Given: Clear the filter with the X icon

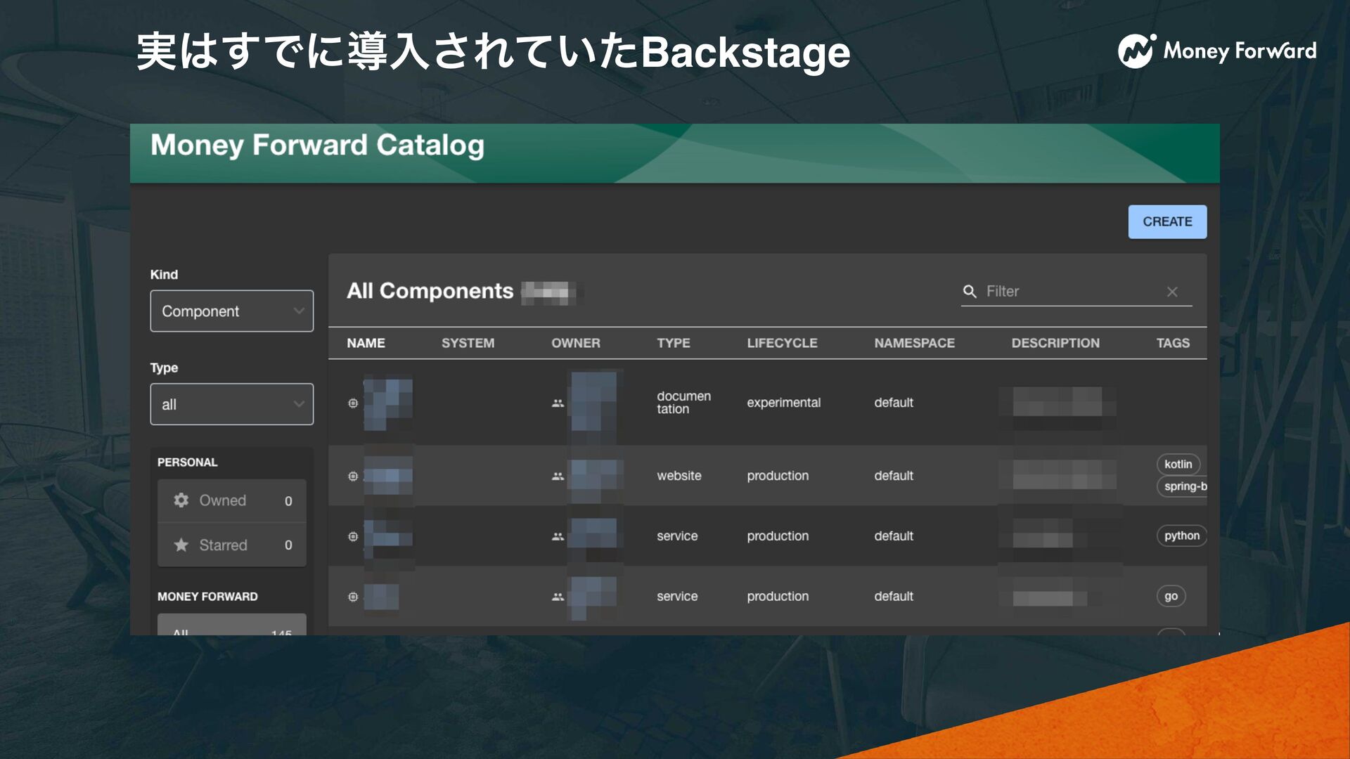Looking at the screenshot, I should point(1172,292).
